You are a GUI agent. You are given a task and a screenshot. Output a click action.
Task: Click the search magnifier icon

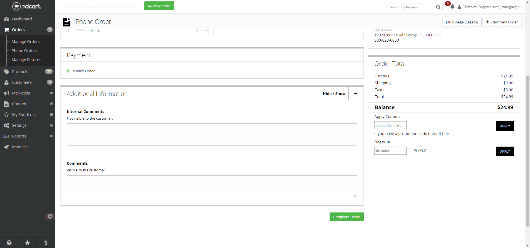[x=438, y=7]
